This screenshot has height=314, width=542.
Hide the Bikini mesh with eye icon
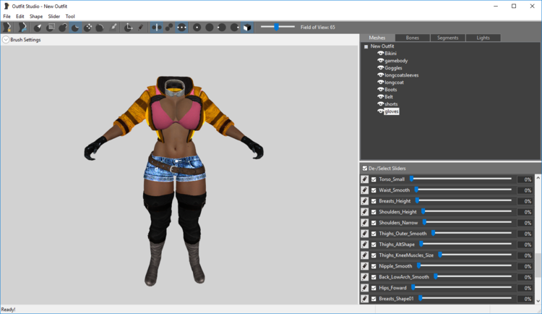381,54
